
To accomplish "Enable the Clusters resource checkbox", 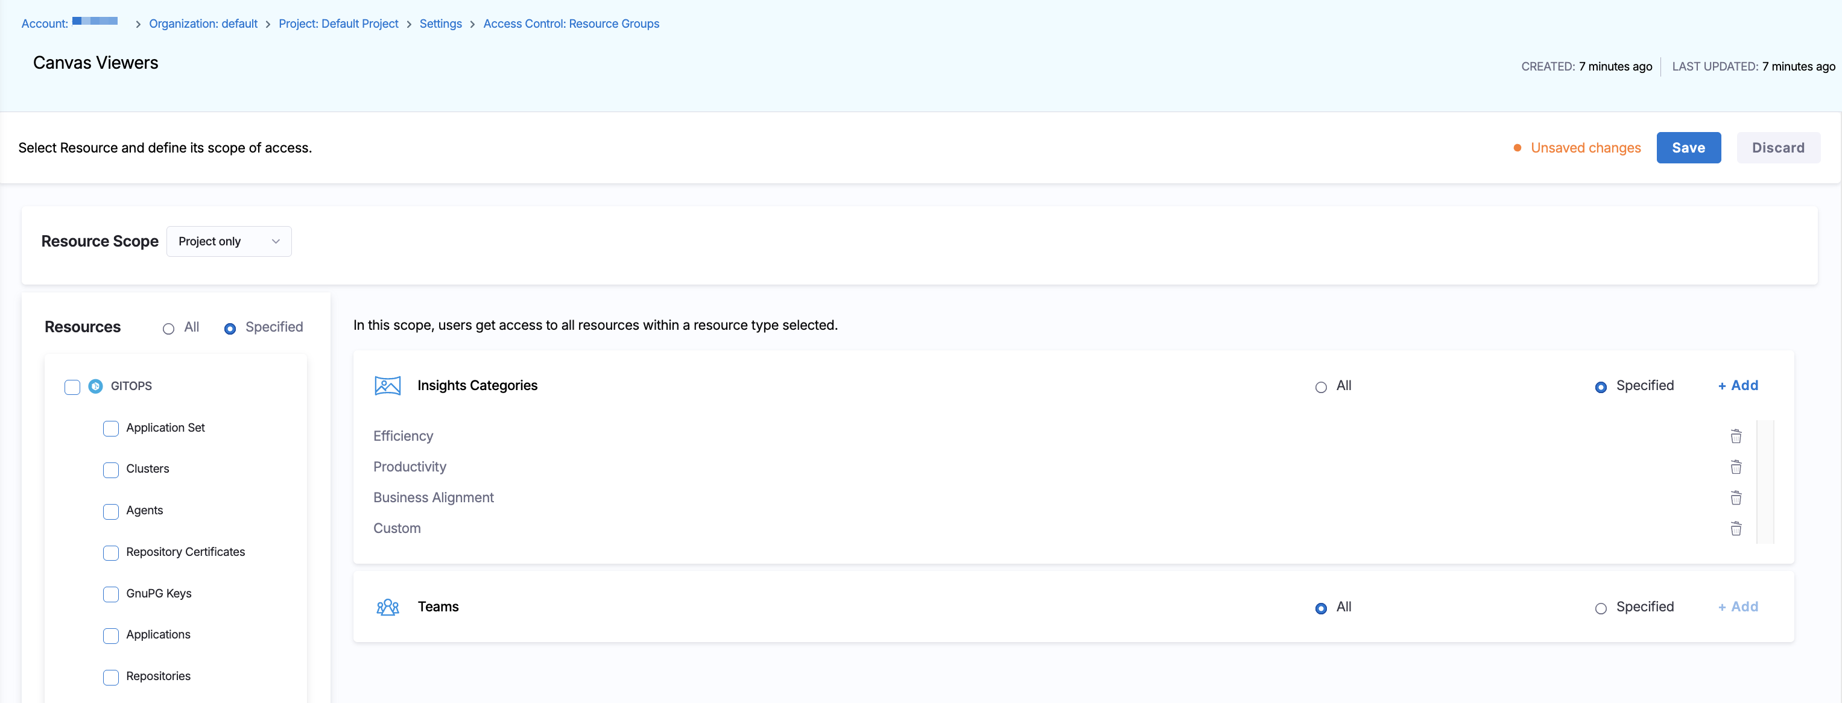I will click(x=111, y=470).
